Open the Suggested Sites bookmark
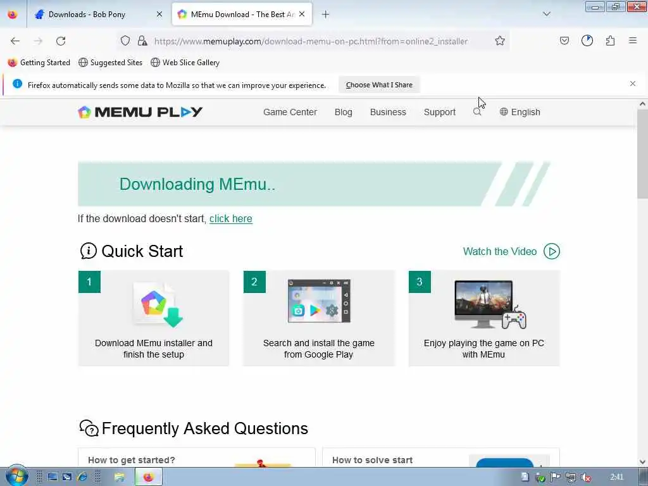 [x=110, y=63]
